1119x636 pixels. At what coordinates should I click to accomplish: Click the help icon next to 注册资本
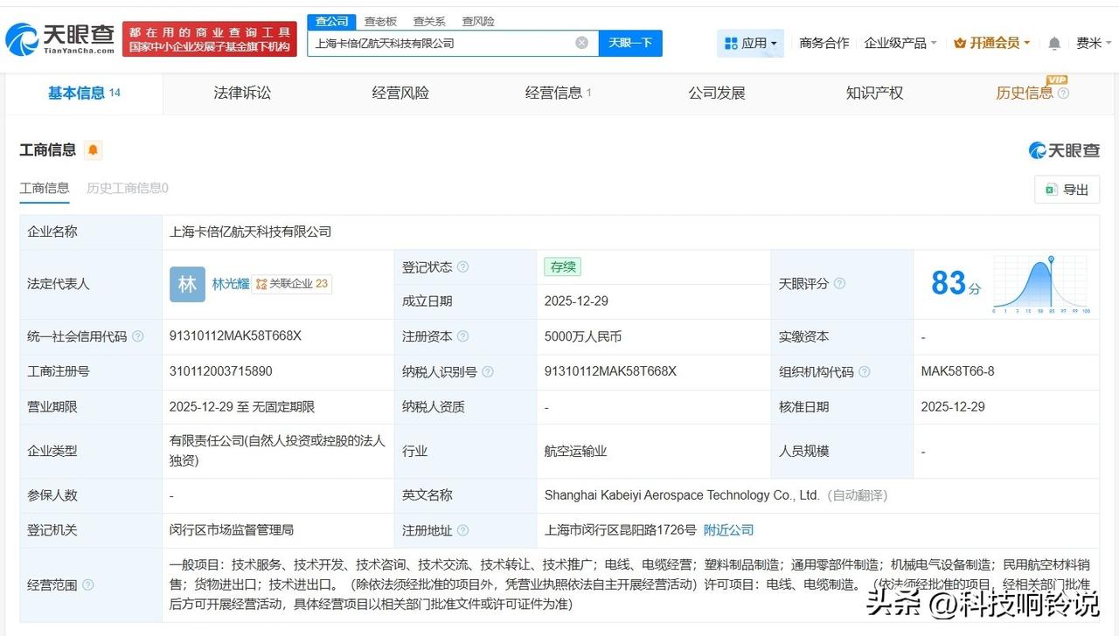(464, 336)
